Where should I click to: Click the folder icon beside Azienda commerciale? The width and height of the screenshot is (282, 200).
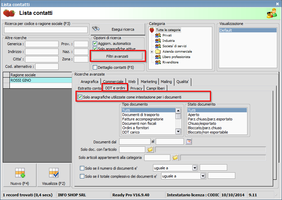[158, 52]
